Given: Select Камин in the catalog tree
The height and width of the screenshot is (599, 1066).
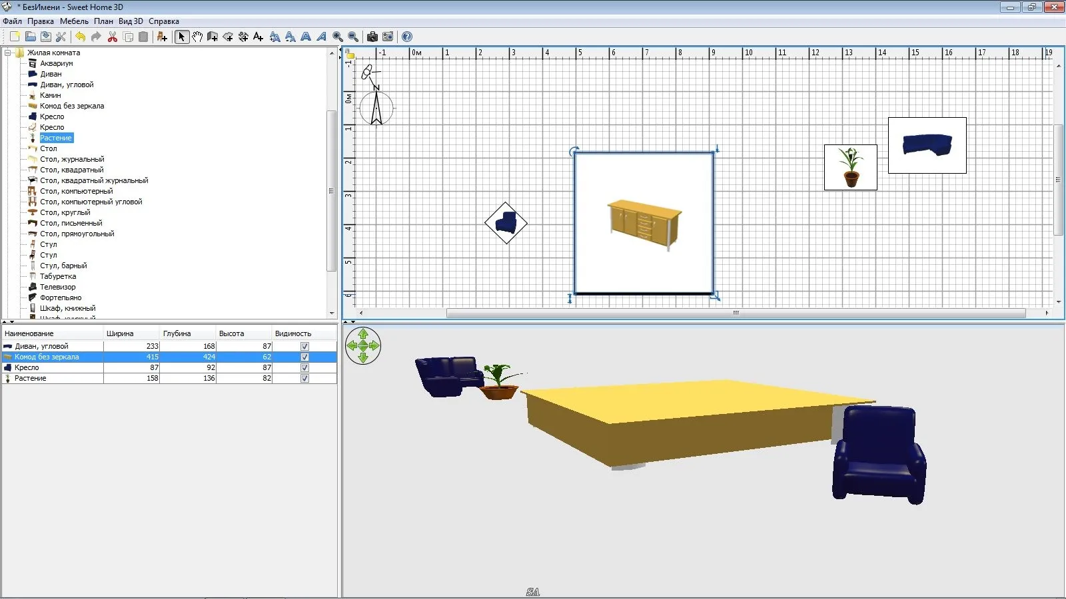Looking at the screenshot, I should click(x=51, y=95).
